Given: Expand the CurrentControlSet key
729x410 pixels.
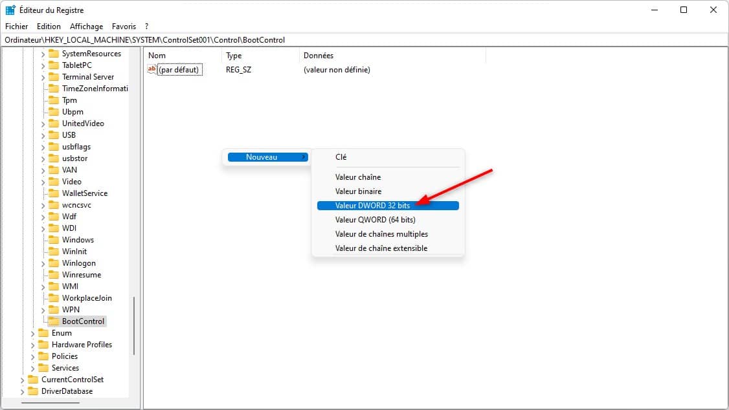Looking at the screenshot, I should [22, 380].
